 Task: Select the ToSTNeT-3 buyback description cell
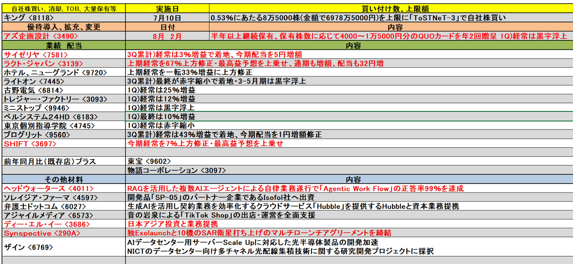[391, 17]
